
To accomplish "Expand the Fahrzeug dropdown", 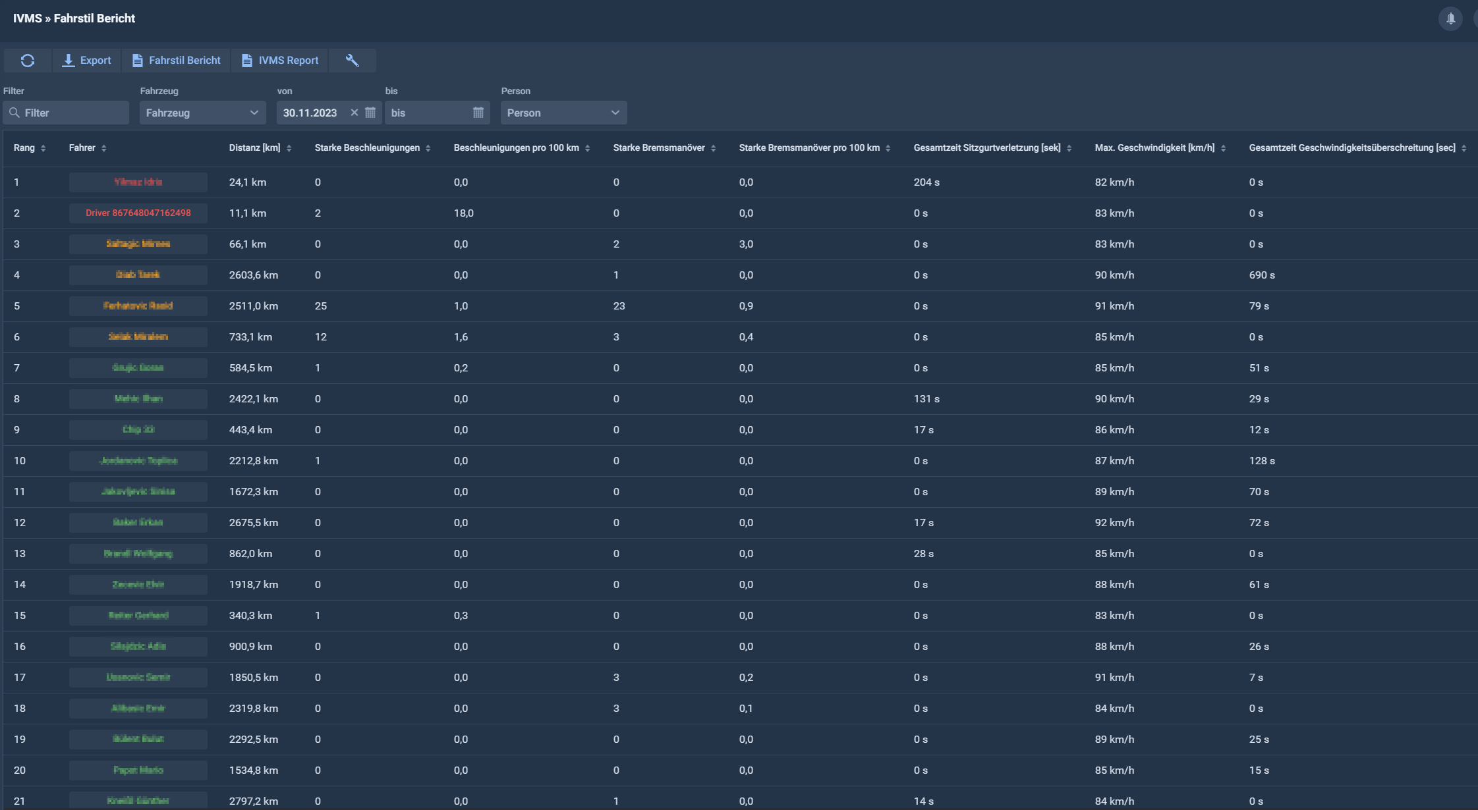I will [x=202, y=113].
